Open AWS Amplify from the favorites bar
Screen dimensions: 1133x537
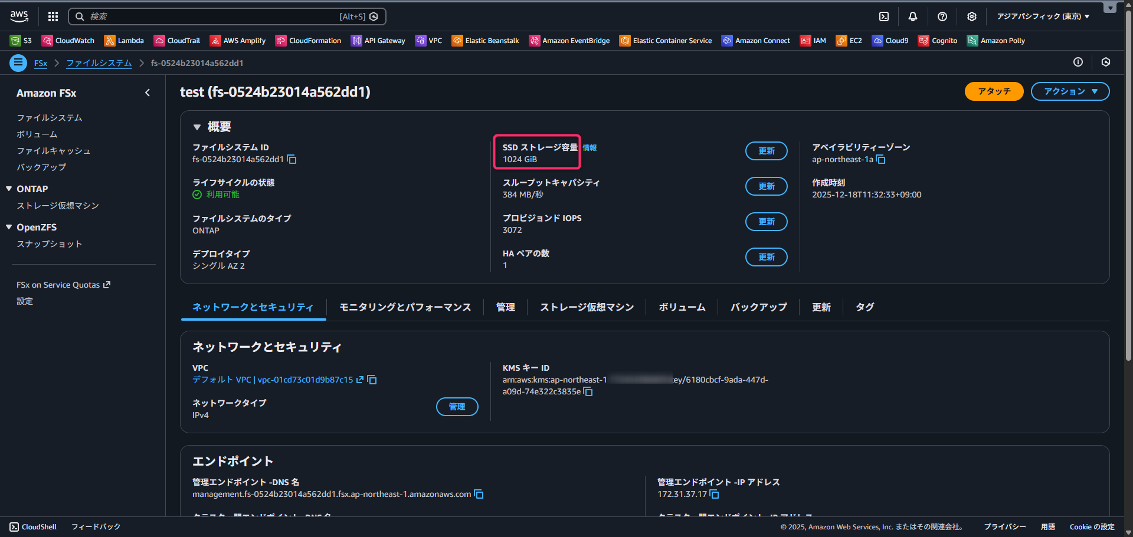coord(238,41)
